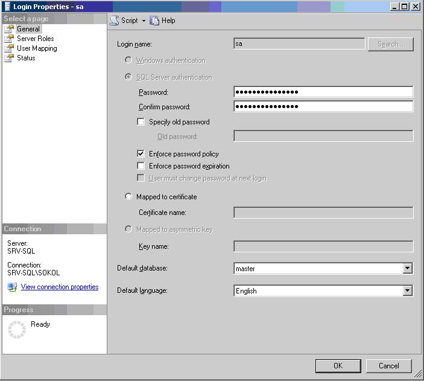This screenshot has height=381, width=424.
Task: Click the Login Properties title bar icon
Action: pos(7,7)
